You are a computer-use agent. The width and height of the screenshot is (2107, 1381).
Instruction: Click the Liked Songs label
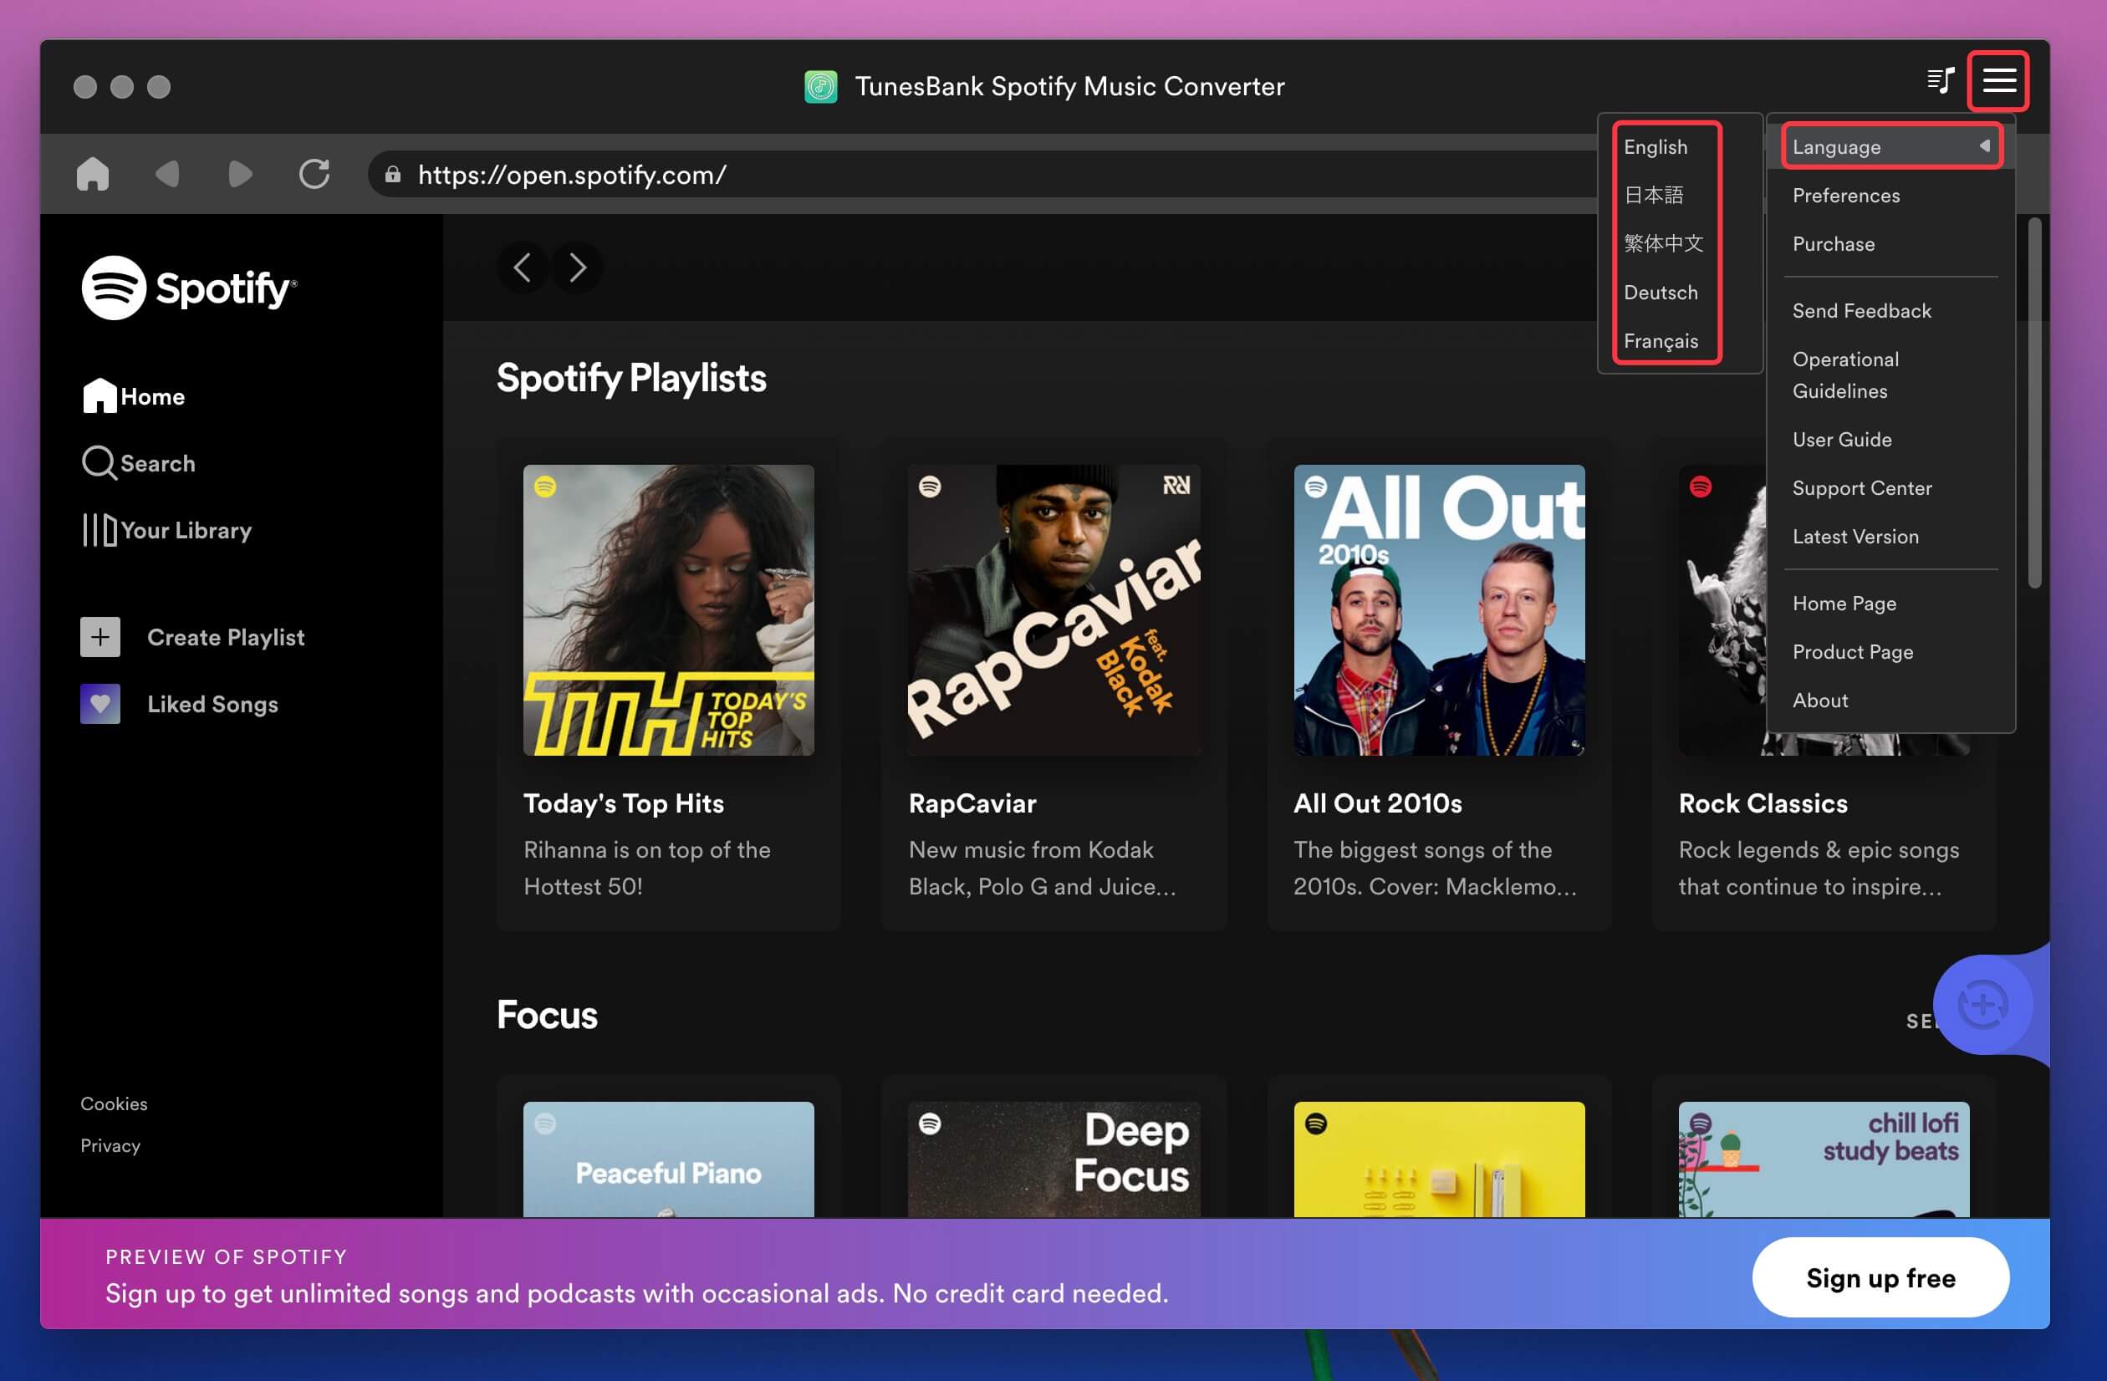click(x=212, y=704)
